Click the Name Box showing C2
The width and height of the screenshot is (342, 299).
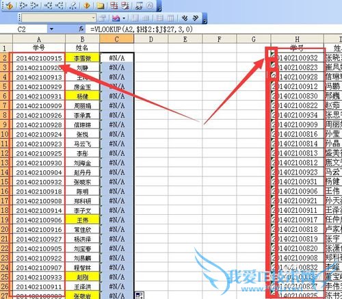tap(24, 29)
